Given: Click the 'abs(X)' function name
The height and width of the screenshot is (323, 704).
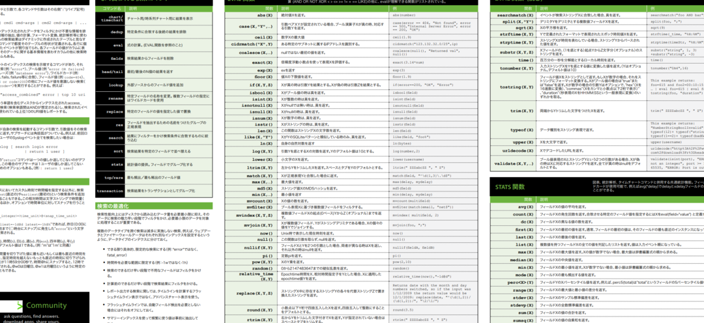Looking at the screenshot, I should [265, 15].
